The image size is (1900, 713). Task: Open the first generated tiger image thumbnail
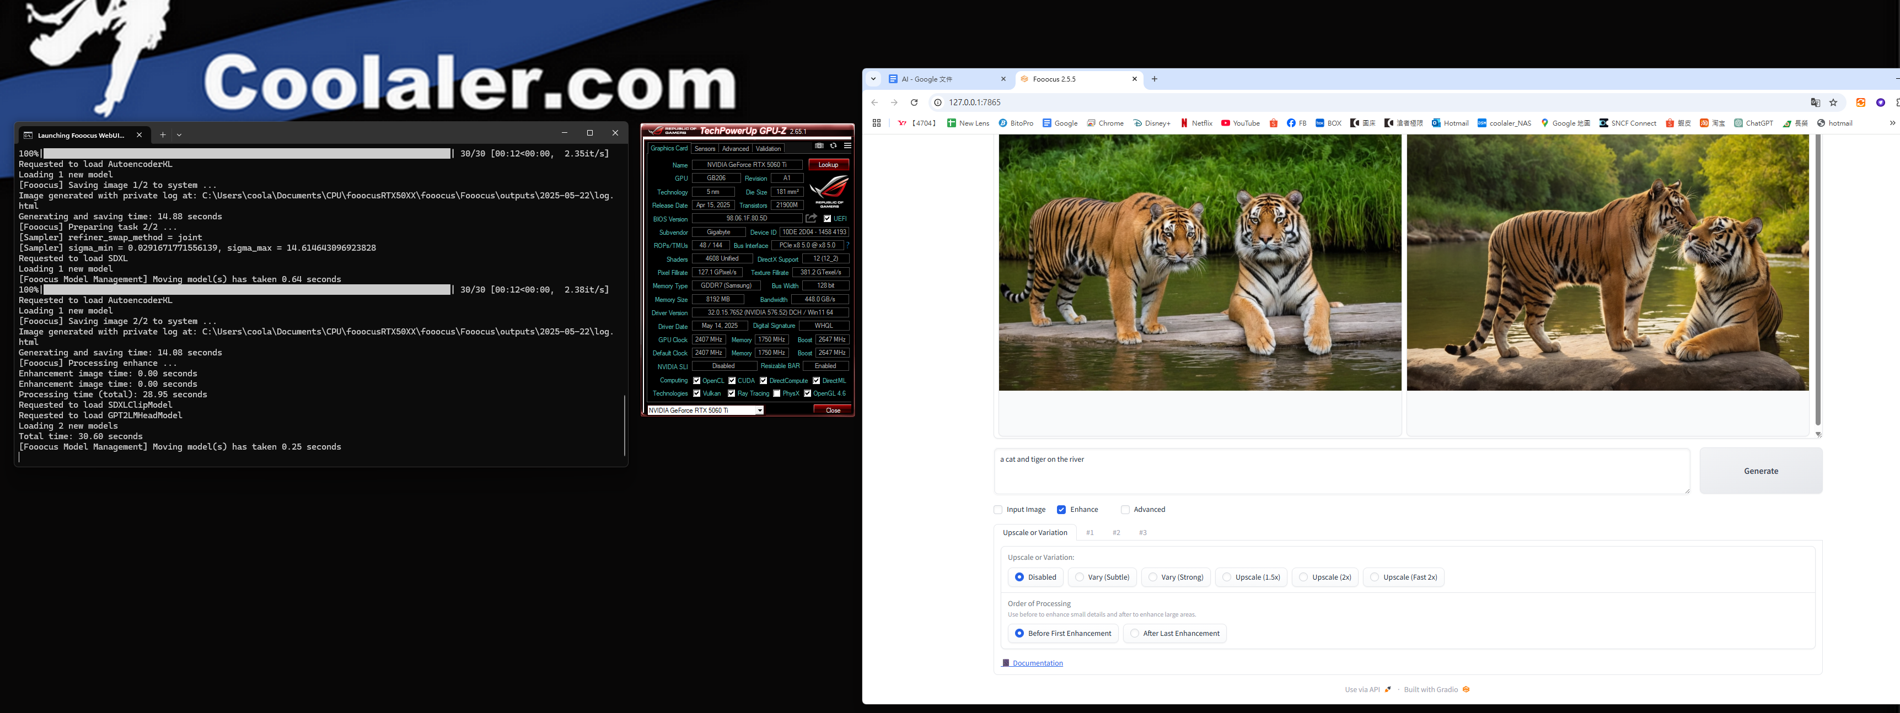(x=1200, y=262)
